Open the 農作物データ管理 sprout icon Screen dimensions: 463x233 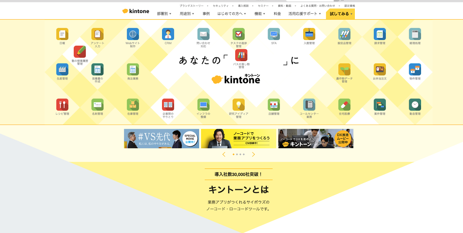pyautogui.click(x=344, y=69)
